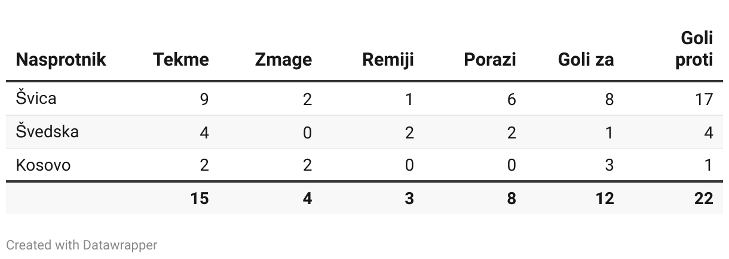Click the Švedska row label
Screen dimensions: 729x259
coord(47,131)
